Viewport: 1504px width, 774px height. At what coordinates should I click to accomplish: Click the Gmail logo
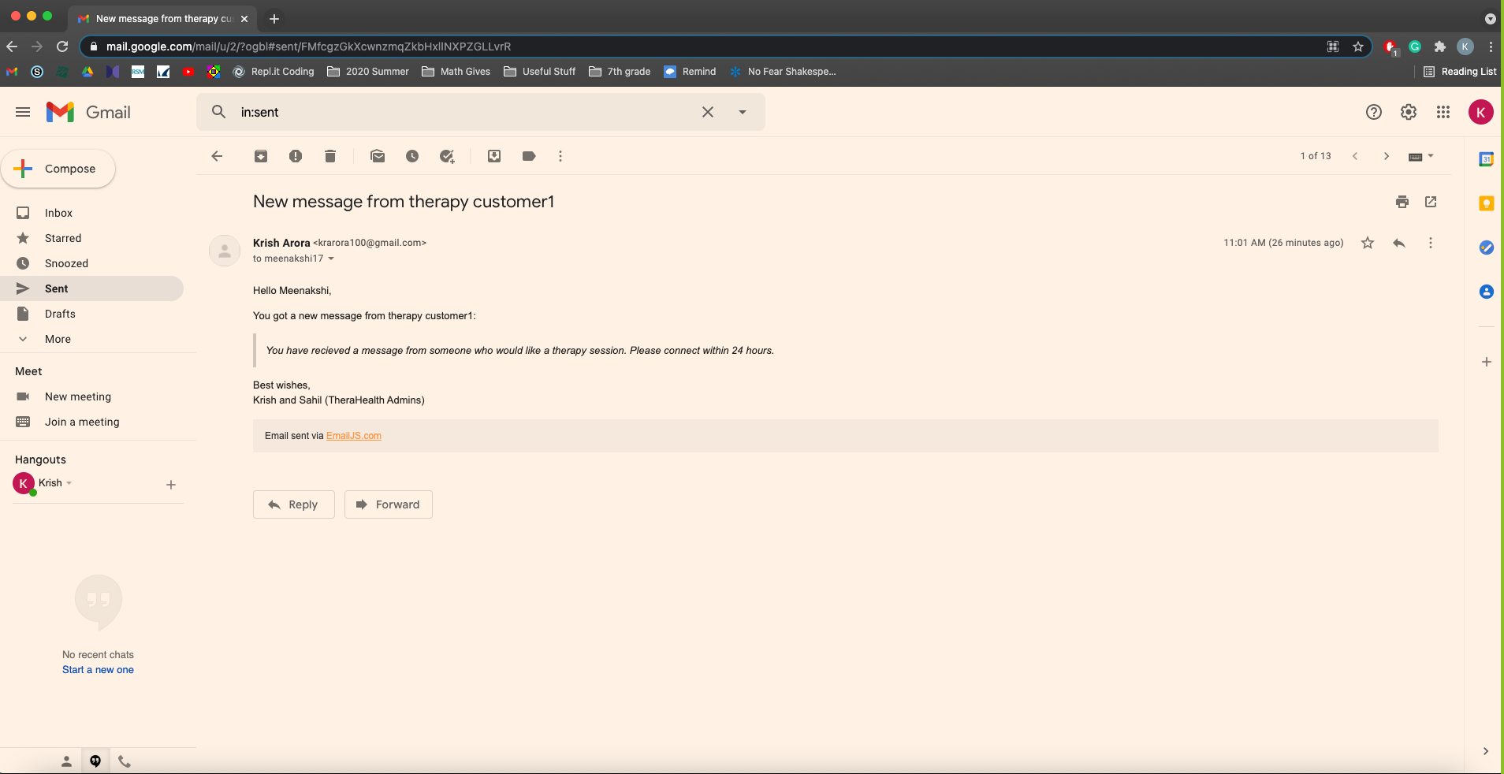click(x=88, y=112)
